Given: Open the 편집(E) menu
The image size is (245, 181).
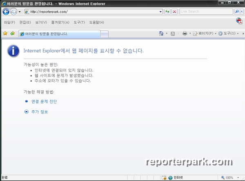Looking at the screenshot, I should [x=25, y=22].
